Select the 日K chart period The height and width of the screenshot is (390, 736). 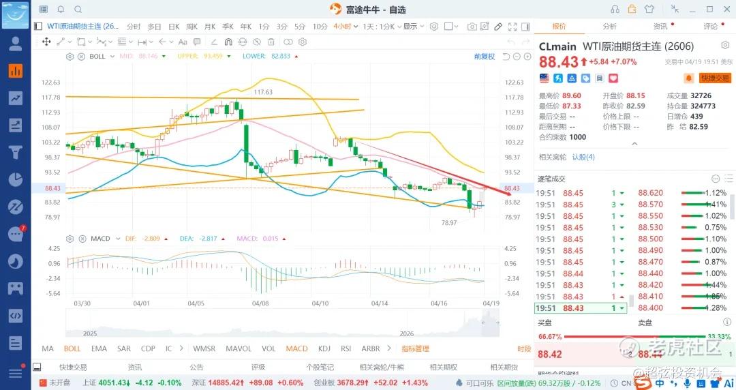[x=174, y=27]
